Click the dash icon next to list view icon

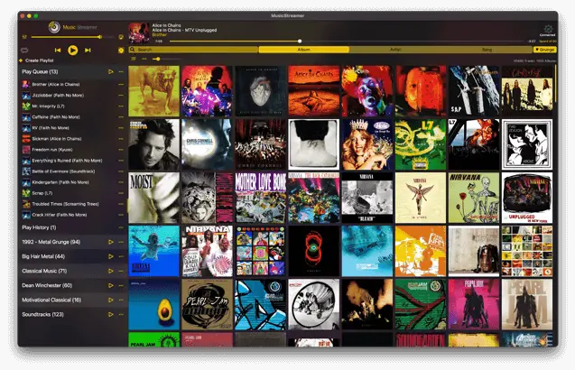coord(144,59)
